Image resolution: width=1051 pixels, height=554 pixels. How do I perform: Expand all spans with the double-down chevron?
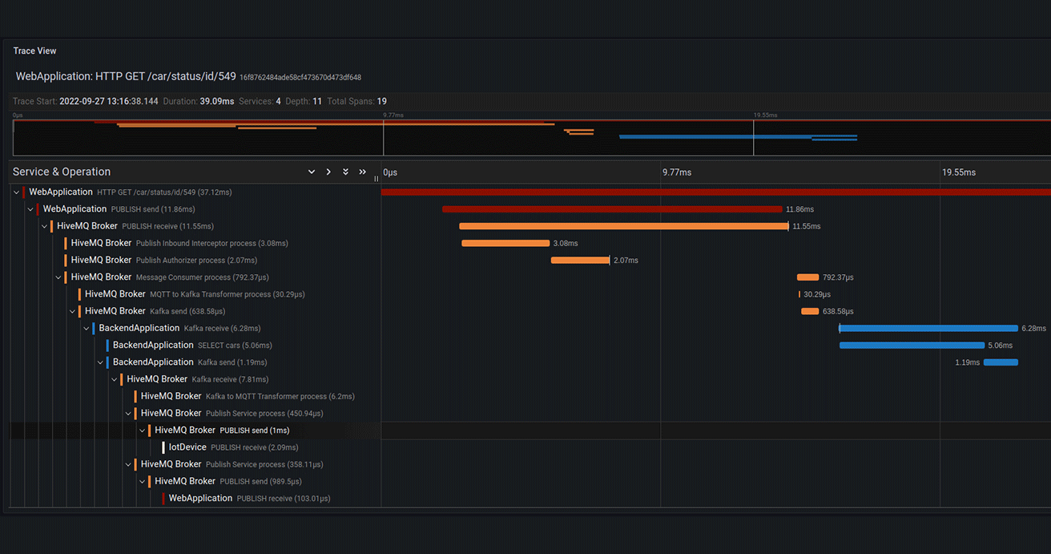345,172
